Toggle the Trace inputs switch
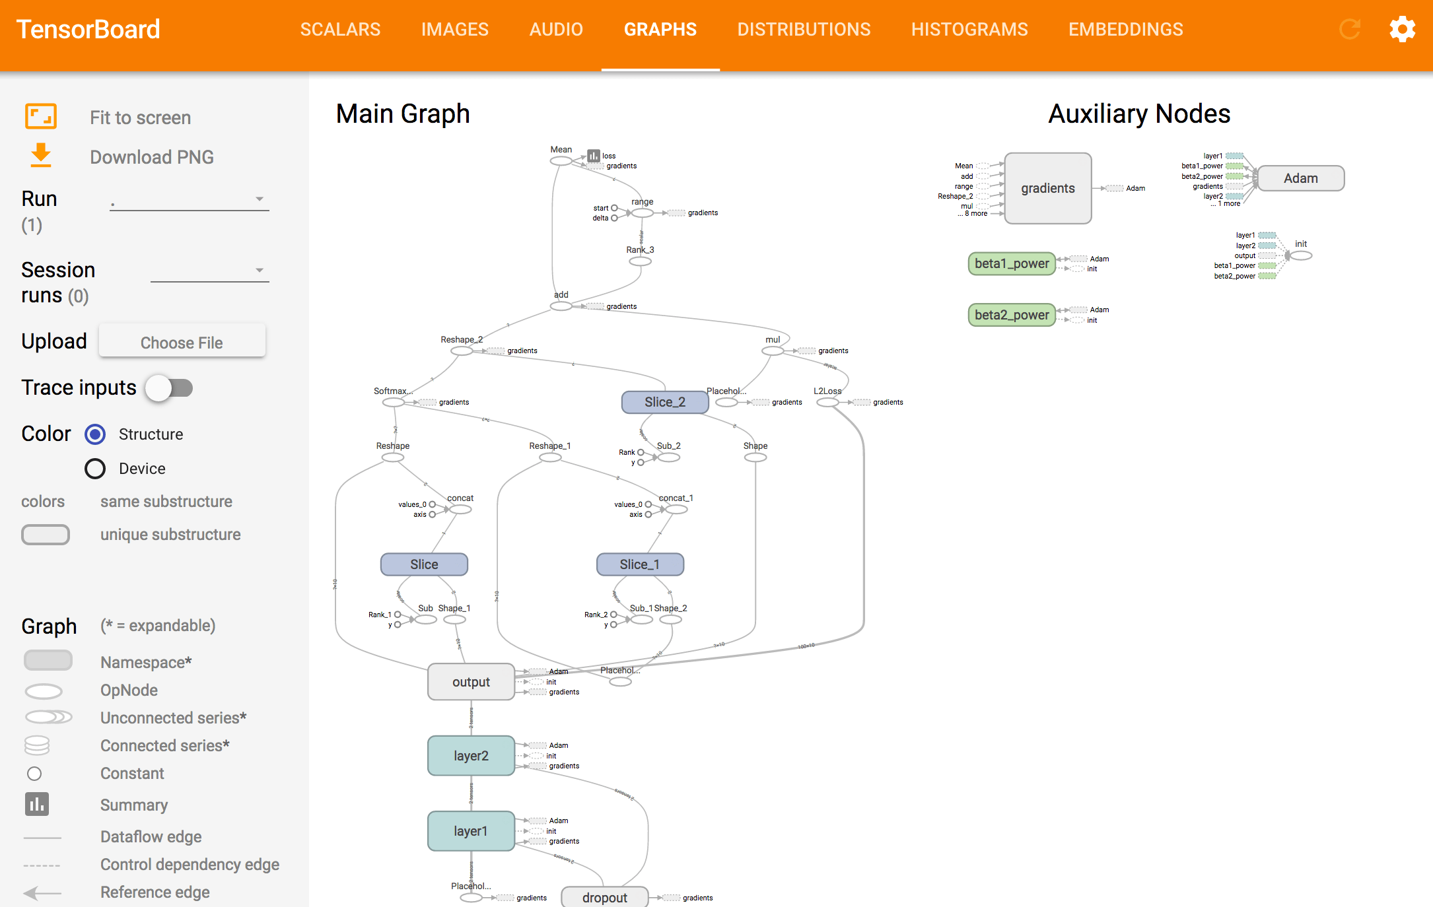 click(170, 388)
